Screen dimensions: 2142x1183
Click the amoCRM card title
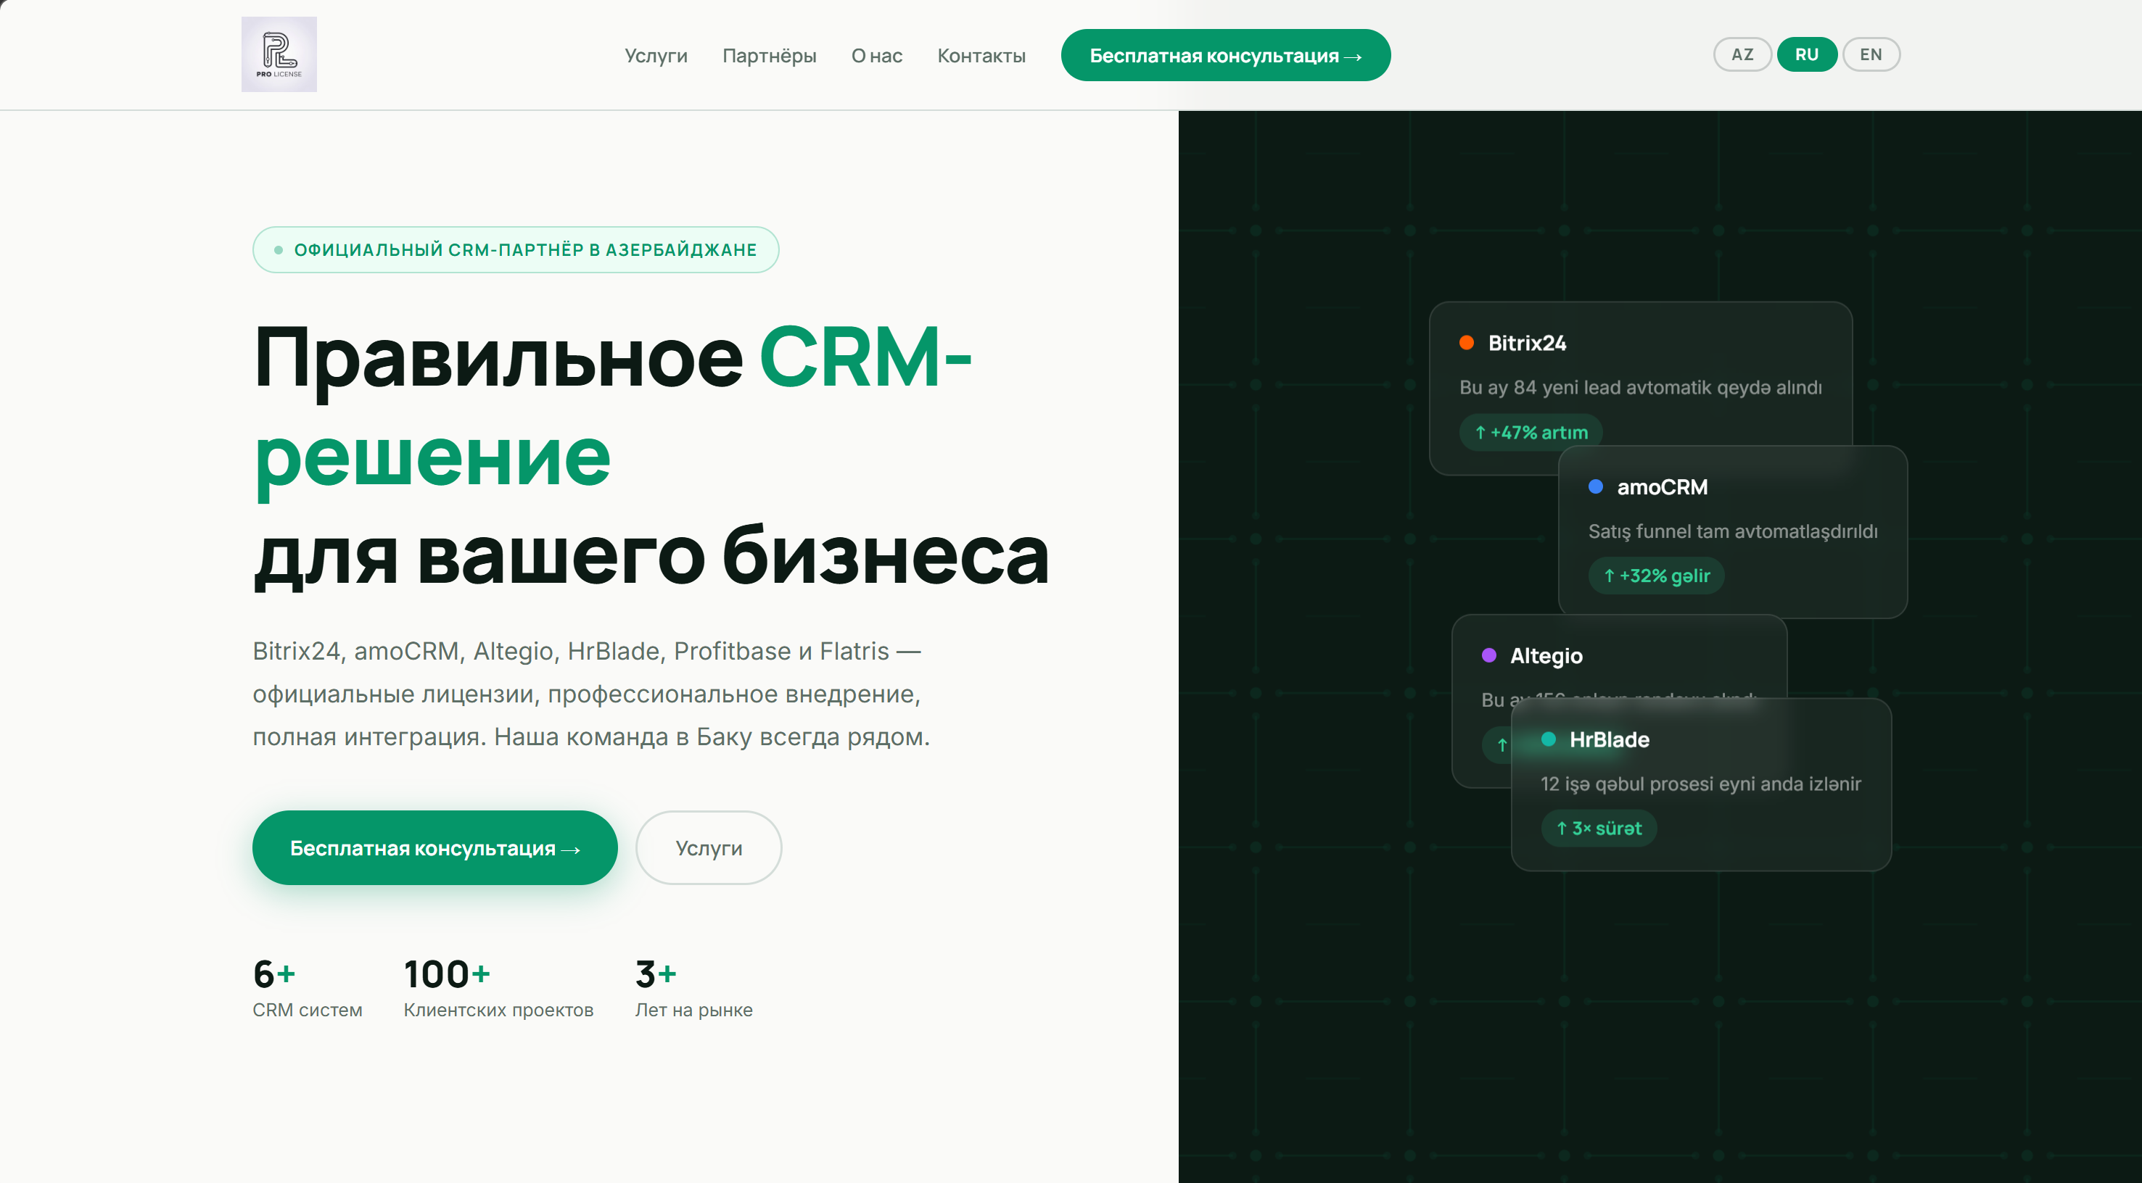(1663, 487)
